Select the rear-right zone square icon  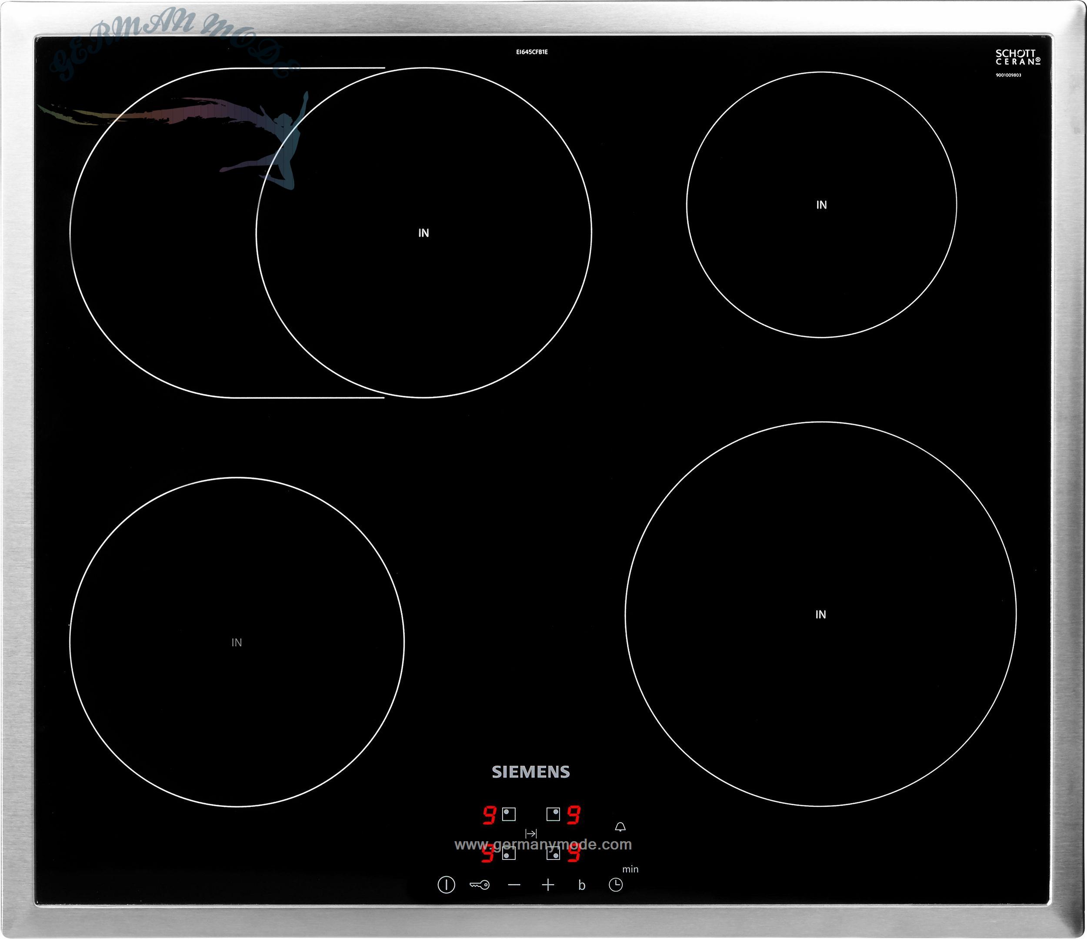(x=554, y=814)
